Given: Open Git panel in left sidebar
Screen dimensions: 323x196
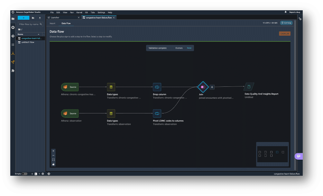Looking at the screenshot, I should (x=13, y=36).
